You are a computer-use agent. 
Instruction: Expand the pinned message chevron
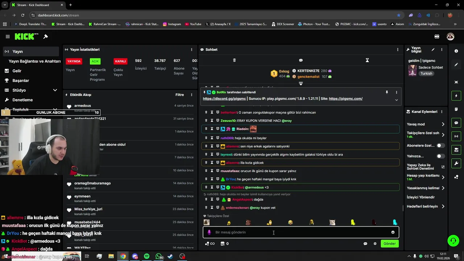tap(396, 100)
